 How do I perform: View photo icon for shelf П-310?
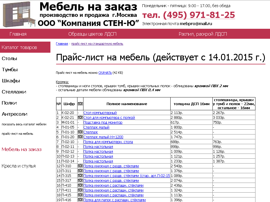click(x=80, y=166)
